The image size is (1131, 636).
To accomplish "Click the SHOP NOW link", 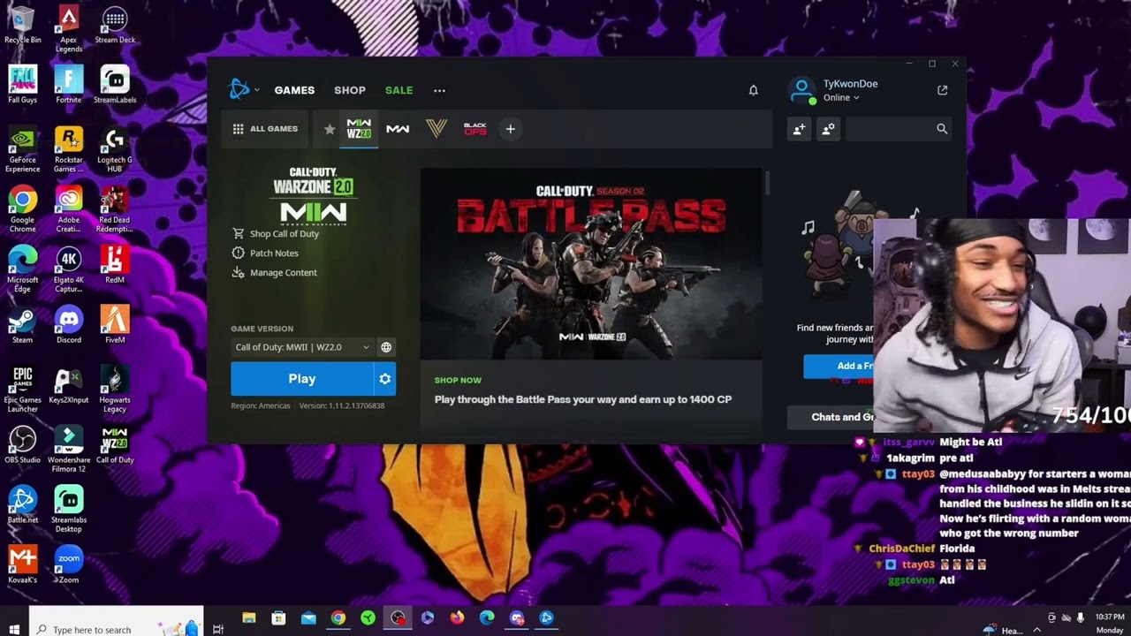I will 458,380.
